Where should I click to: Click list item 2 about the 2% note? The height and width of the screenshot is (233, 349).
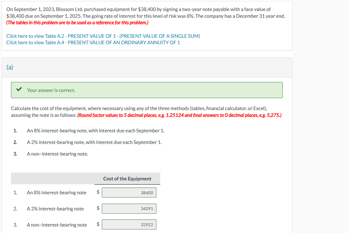94,142
